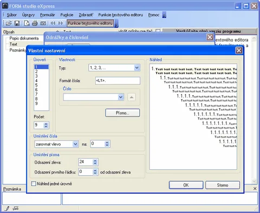The width and height of the screenshot is (260, 213).
Task: Select level 3 in the Úroveň list
Action: (x=41, y=76)
